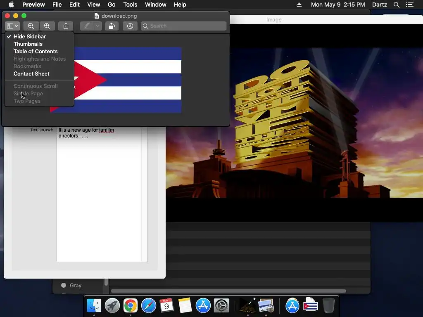Click the eject icon in the menu bar
This screenshot has height=317, width=423.
tap(299, 5)
